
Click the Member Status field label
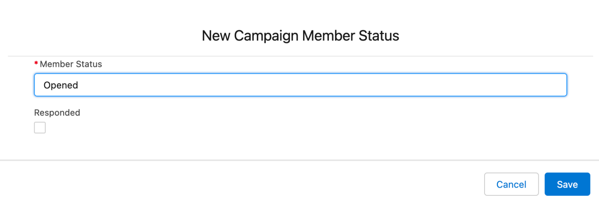[71, 64]
